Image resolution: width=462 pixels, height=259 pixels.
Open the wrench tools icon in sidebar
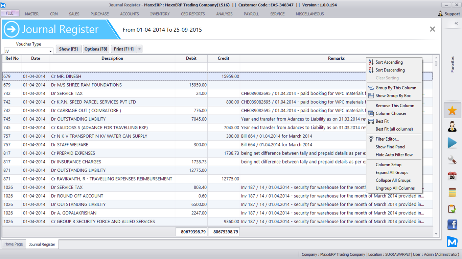click(x=452, y=160)
